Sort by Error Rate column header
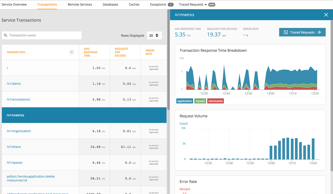Viewport: 333px width, 194px height. (150, 52)
